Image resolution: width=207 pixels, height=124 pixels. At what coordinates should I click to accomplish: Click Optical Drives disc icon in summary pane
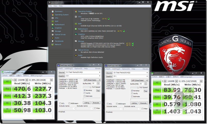[76, 50]
